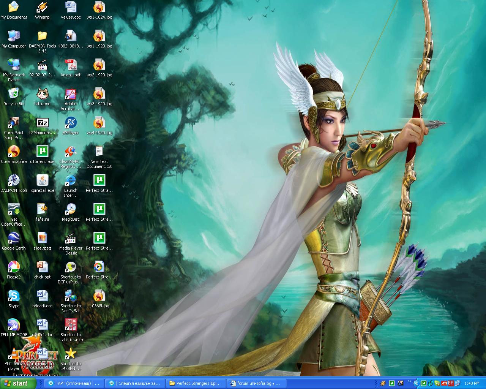The width and height of the screenshot is (486, 389).
Task: Select the Recycle Bin icon
Action: click(14, 94)
